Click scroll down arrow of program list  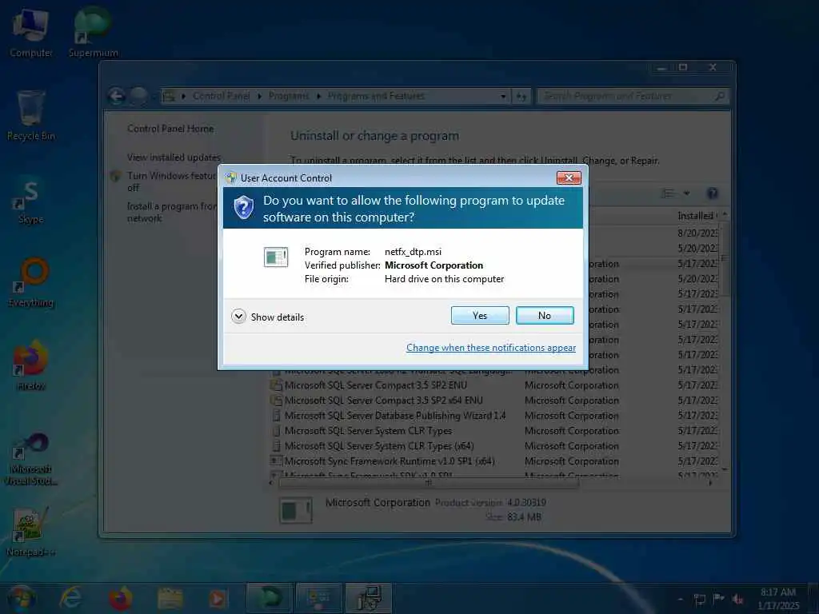[x=725, y=470]
